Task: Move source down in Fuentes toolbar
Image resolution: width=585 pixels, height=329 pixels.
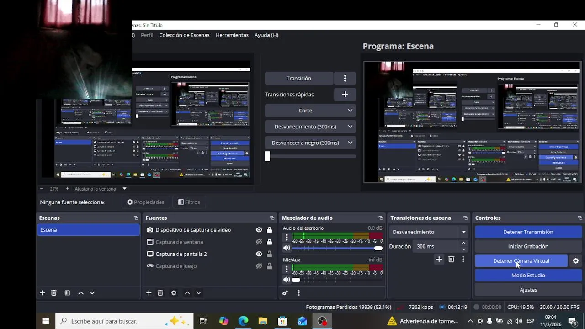Action: point(199,293)
